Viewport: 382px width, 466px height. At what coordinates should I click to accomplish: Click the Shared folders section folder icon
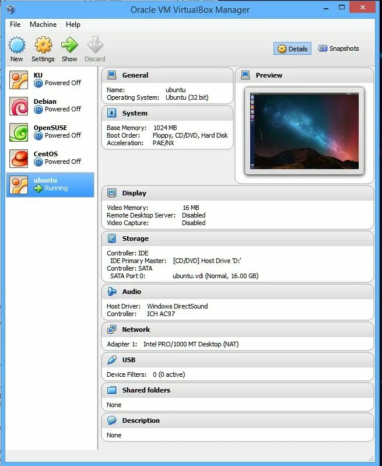coord(112,390)
